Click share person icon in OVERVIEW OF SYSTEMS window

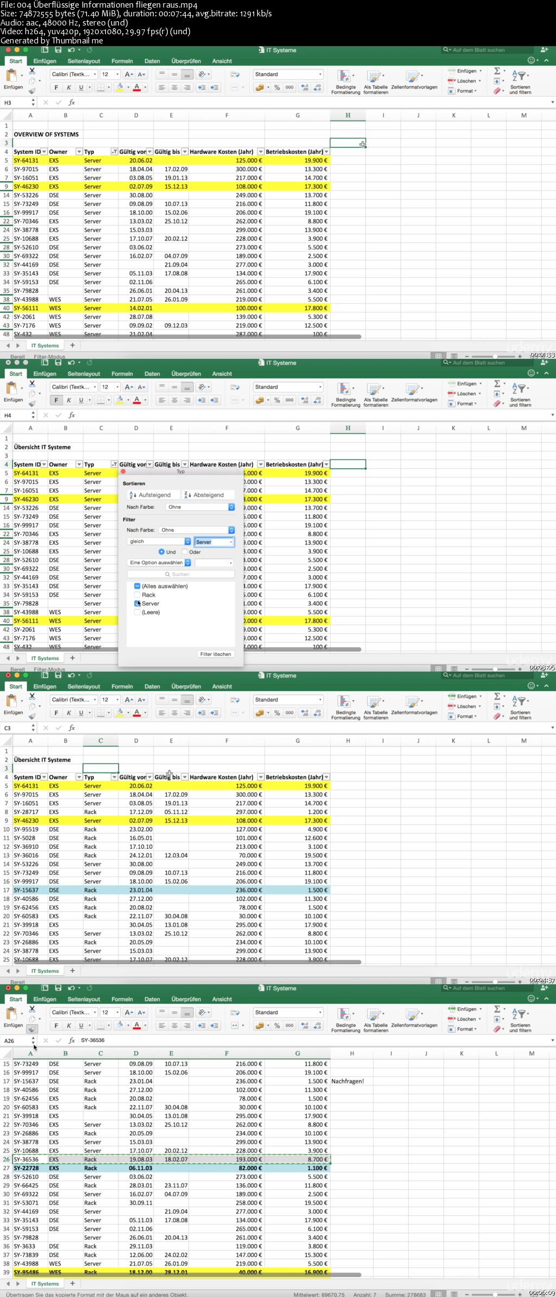[545, 50]
